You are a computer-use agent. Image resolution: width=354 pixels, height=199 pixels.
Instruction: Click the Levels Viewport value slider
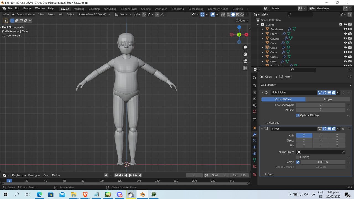click(321, 105)
